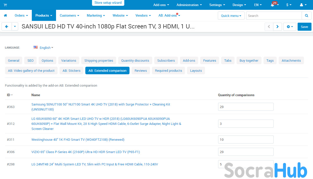This screenshot has height=179, width=313.
Task: Open AB: Video gallery of the product tab
Action: click(31, 70)
